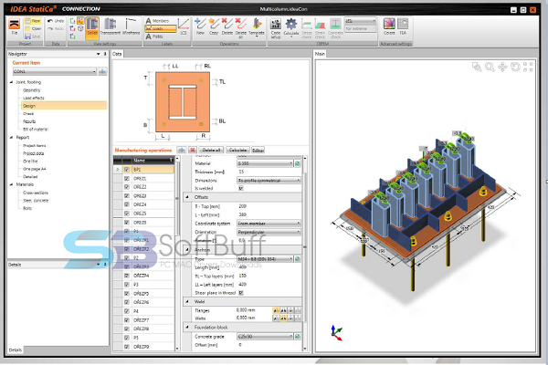Copy the operation using ribbon Copy

click(214, 27)
